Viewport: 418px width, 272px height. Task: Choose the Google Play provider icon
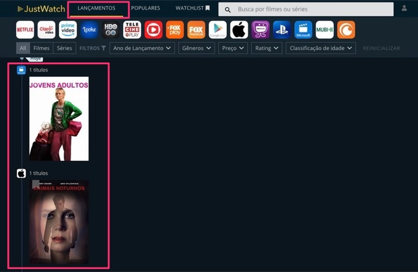[x=217, y=30]
